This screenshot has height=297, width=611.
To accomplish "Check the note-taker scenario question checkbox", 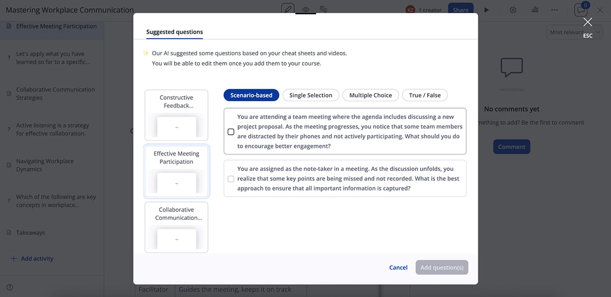I will [x=231, y=179].
